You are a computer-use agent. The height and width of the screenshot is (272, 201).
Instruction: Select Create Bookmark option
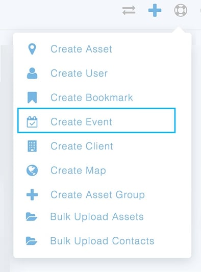click(x=92, y=97)
